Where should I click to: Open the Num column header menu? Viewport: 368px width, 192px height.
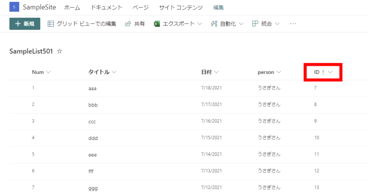click(x=41, y=72)
